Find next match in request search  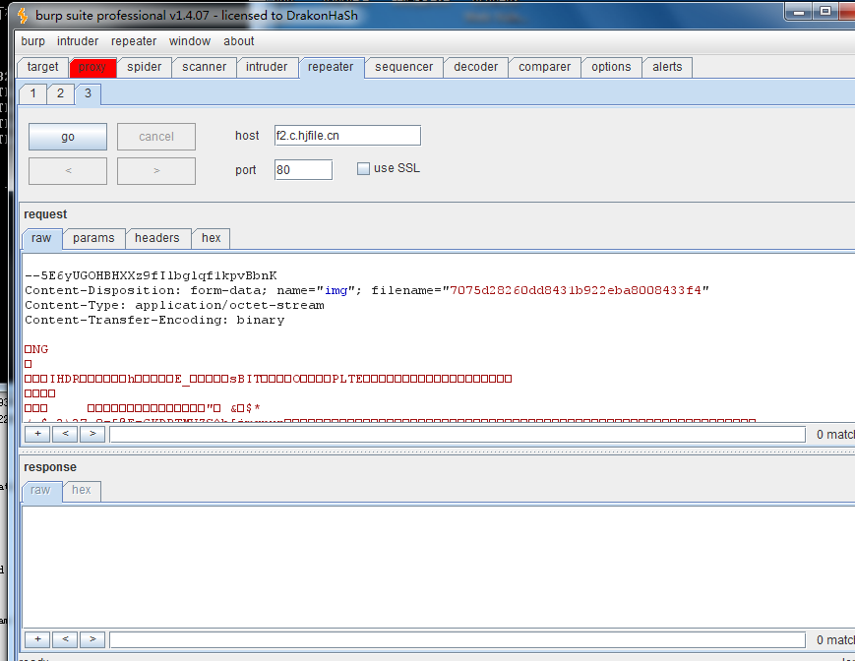[x=92, y=434]
